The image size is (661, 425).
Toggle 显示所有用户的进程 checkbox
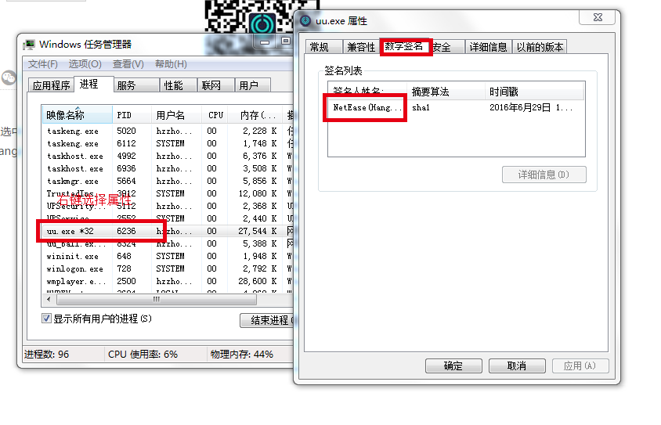point(46,319)
